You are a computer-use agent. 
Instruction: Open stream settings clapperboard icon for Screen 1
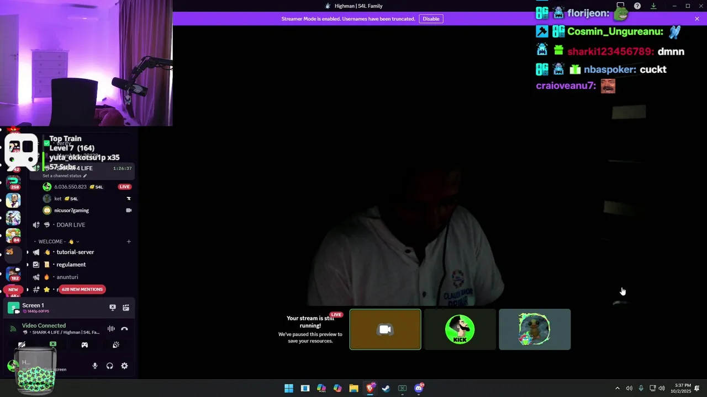[x=126, y=308]
